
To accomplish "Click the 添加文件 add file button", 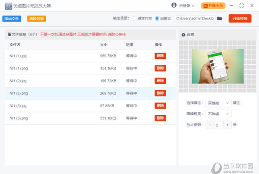I will coord(12,19).
